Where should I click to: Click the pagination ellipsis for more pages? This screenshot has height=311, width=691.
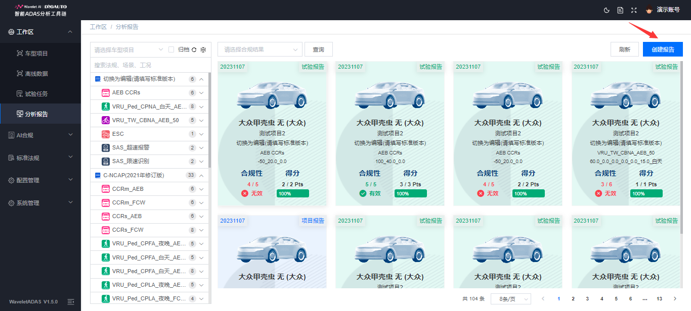coord(644,298)
